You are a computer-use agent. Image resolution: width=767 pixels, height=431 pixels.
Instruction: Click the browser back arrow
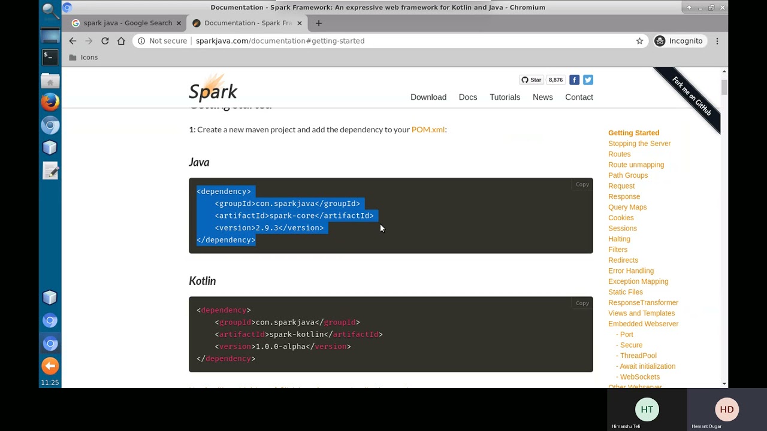pos(73,41)
